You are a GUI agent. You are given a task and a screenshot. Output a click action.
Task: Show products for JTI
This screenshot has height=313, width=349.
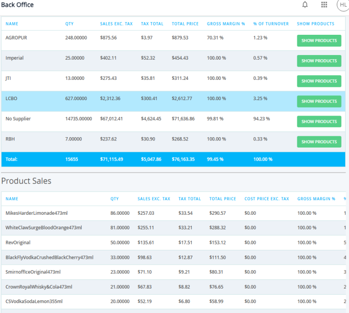[x=319, y=81]
